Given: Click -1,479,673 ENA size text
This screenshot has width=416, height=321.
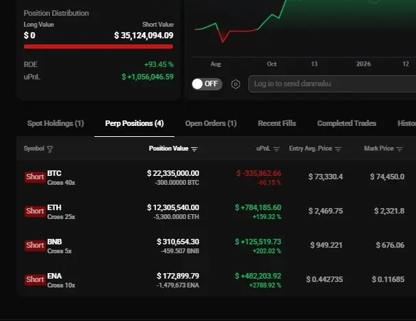Looking at the screenshot, I should 178,285.
